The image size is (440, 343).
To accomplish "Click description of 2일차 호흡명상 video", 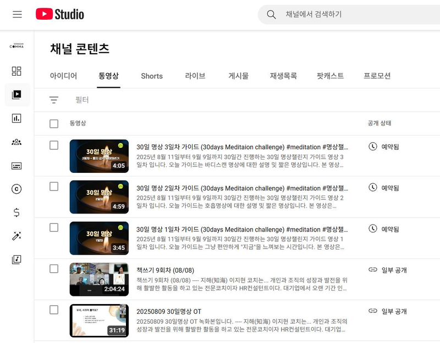I will pos(240,202).
